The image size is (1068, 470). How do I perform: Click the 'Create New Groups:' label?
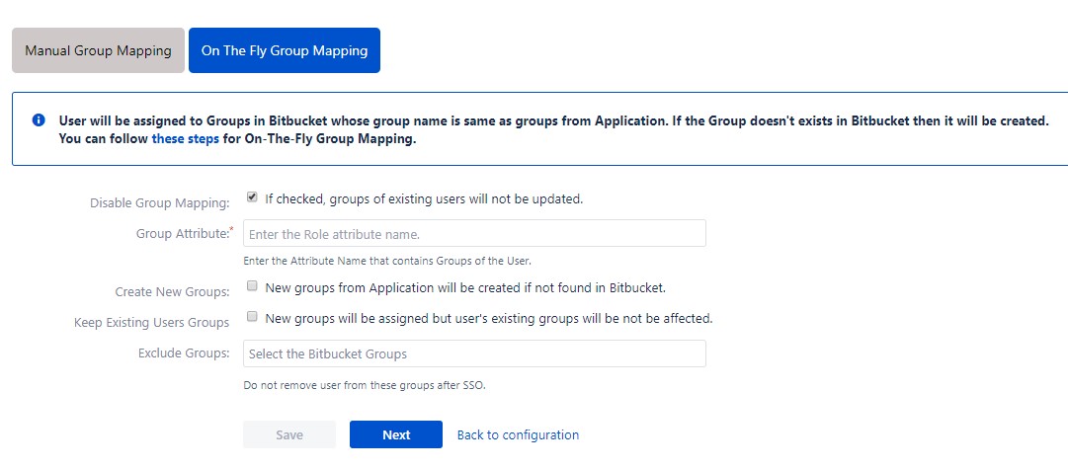pyautogui.click(x=172, y=291)
